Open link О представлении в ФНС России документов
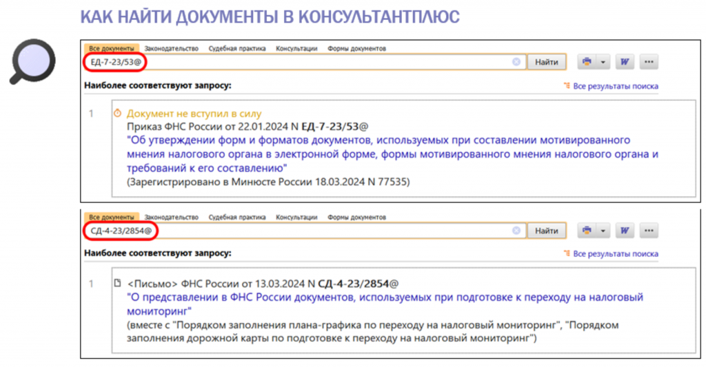Image resolution: width=706 pixels, height=367 pixels. click(385, 304)
